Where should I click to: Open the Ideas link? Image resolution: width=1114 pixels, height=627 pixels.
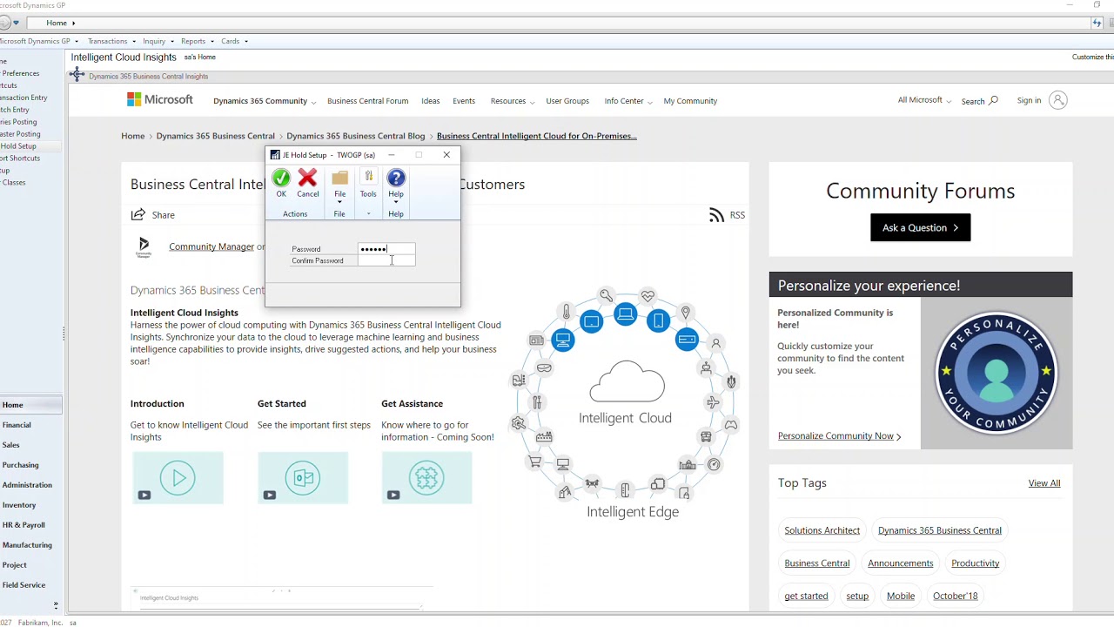tap(431, 101)
